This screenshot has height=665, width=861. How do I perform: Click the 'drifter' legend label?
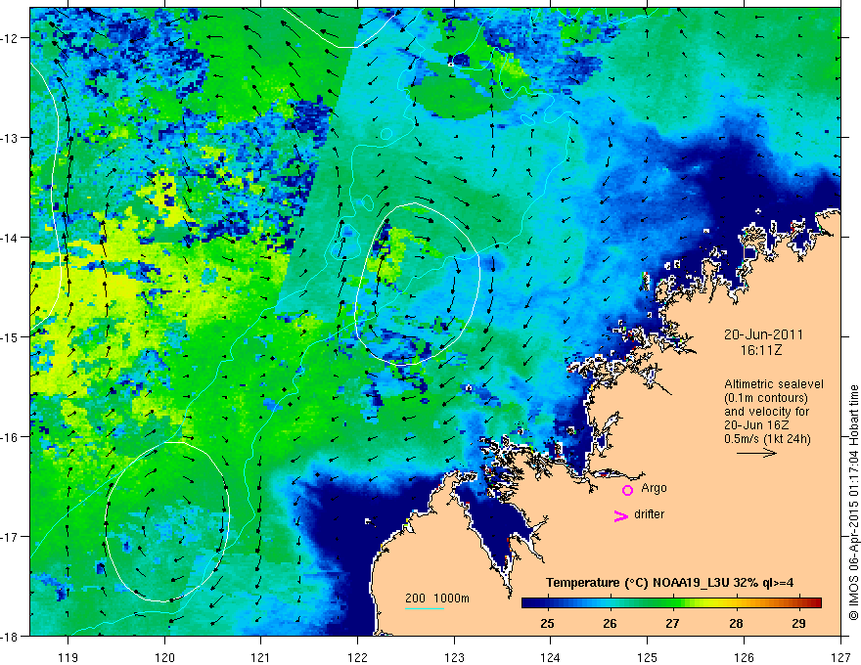click(x=649, y=514)
